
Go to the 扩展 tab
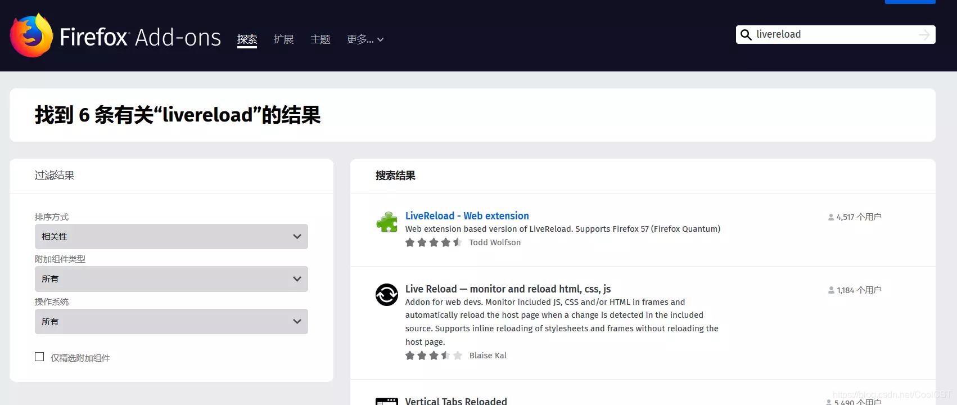tap(284, 39)
